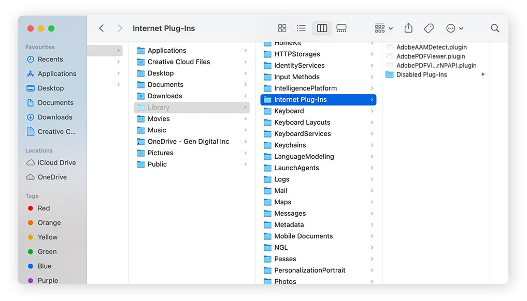Select the Music folder
This screenshot has height=301, width=527.
pos(192,130)
